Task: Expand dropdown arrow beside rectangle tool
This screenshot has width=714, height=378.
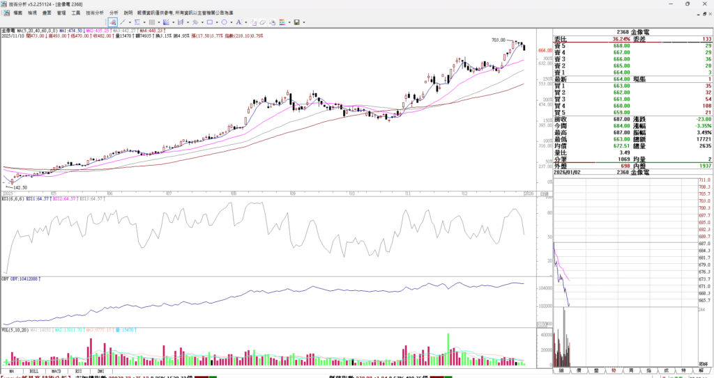Action: [x=217, y=22]
